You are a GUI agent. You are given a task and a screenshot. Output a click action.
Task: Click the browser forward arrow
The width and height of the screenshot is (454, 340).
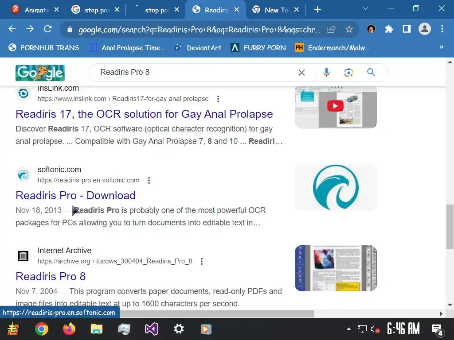tap(30, 29)
